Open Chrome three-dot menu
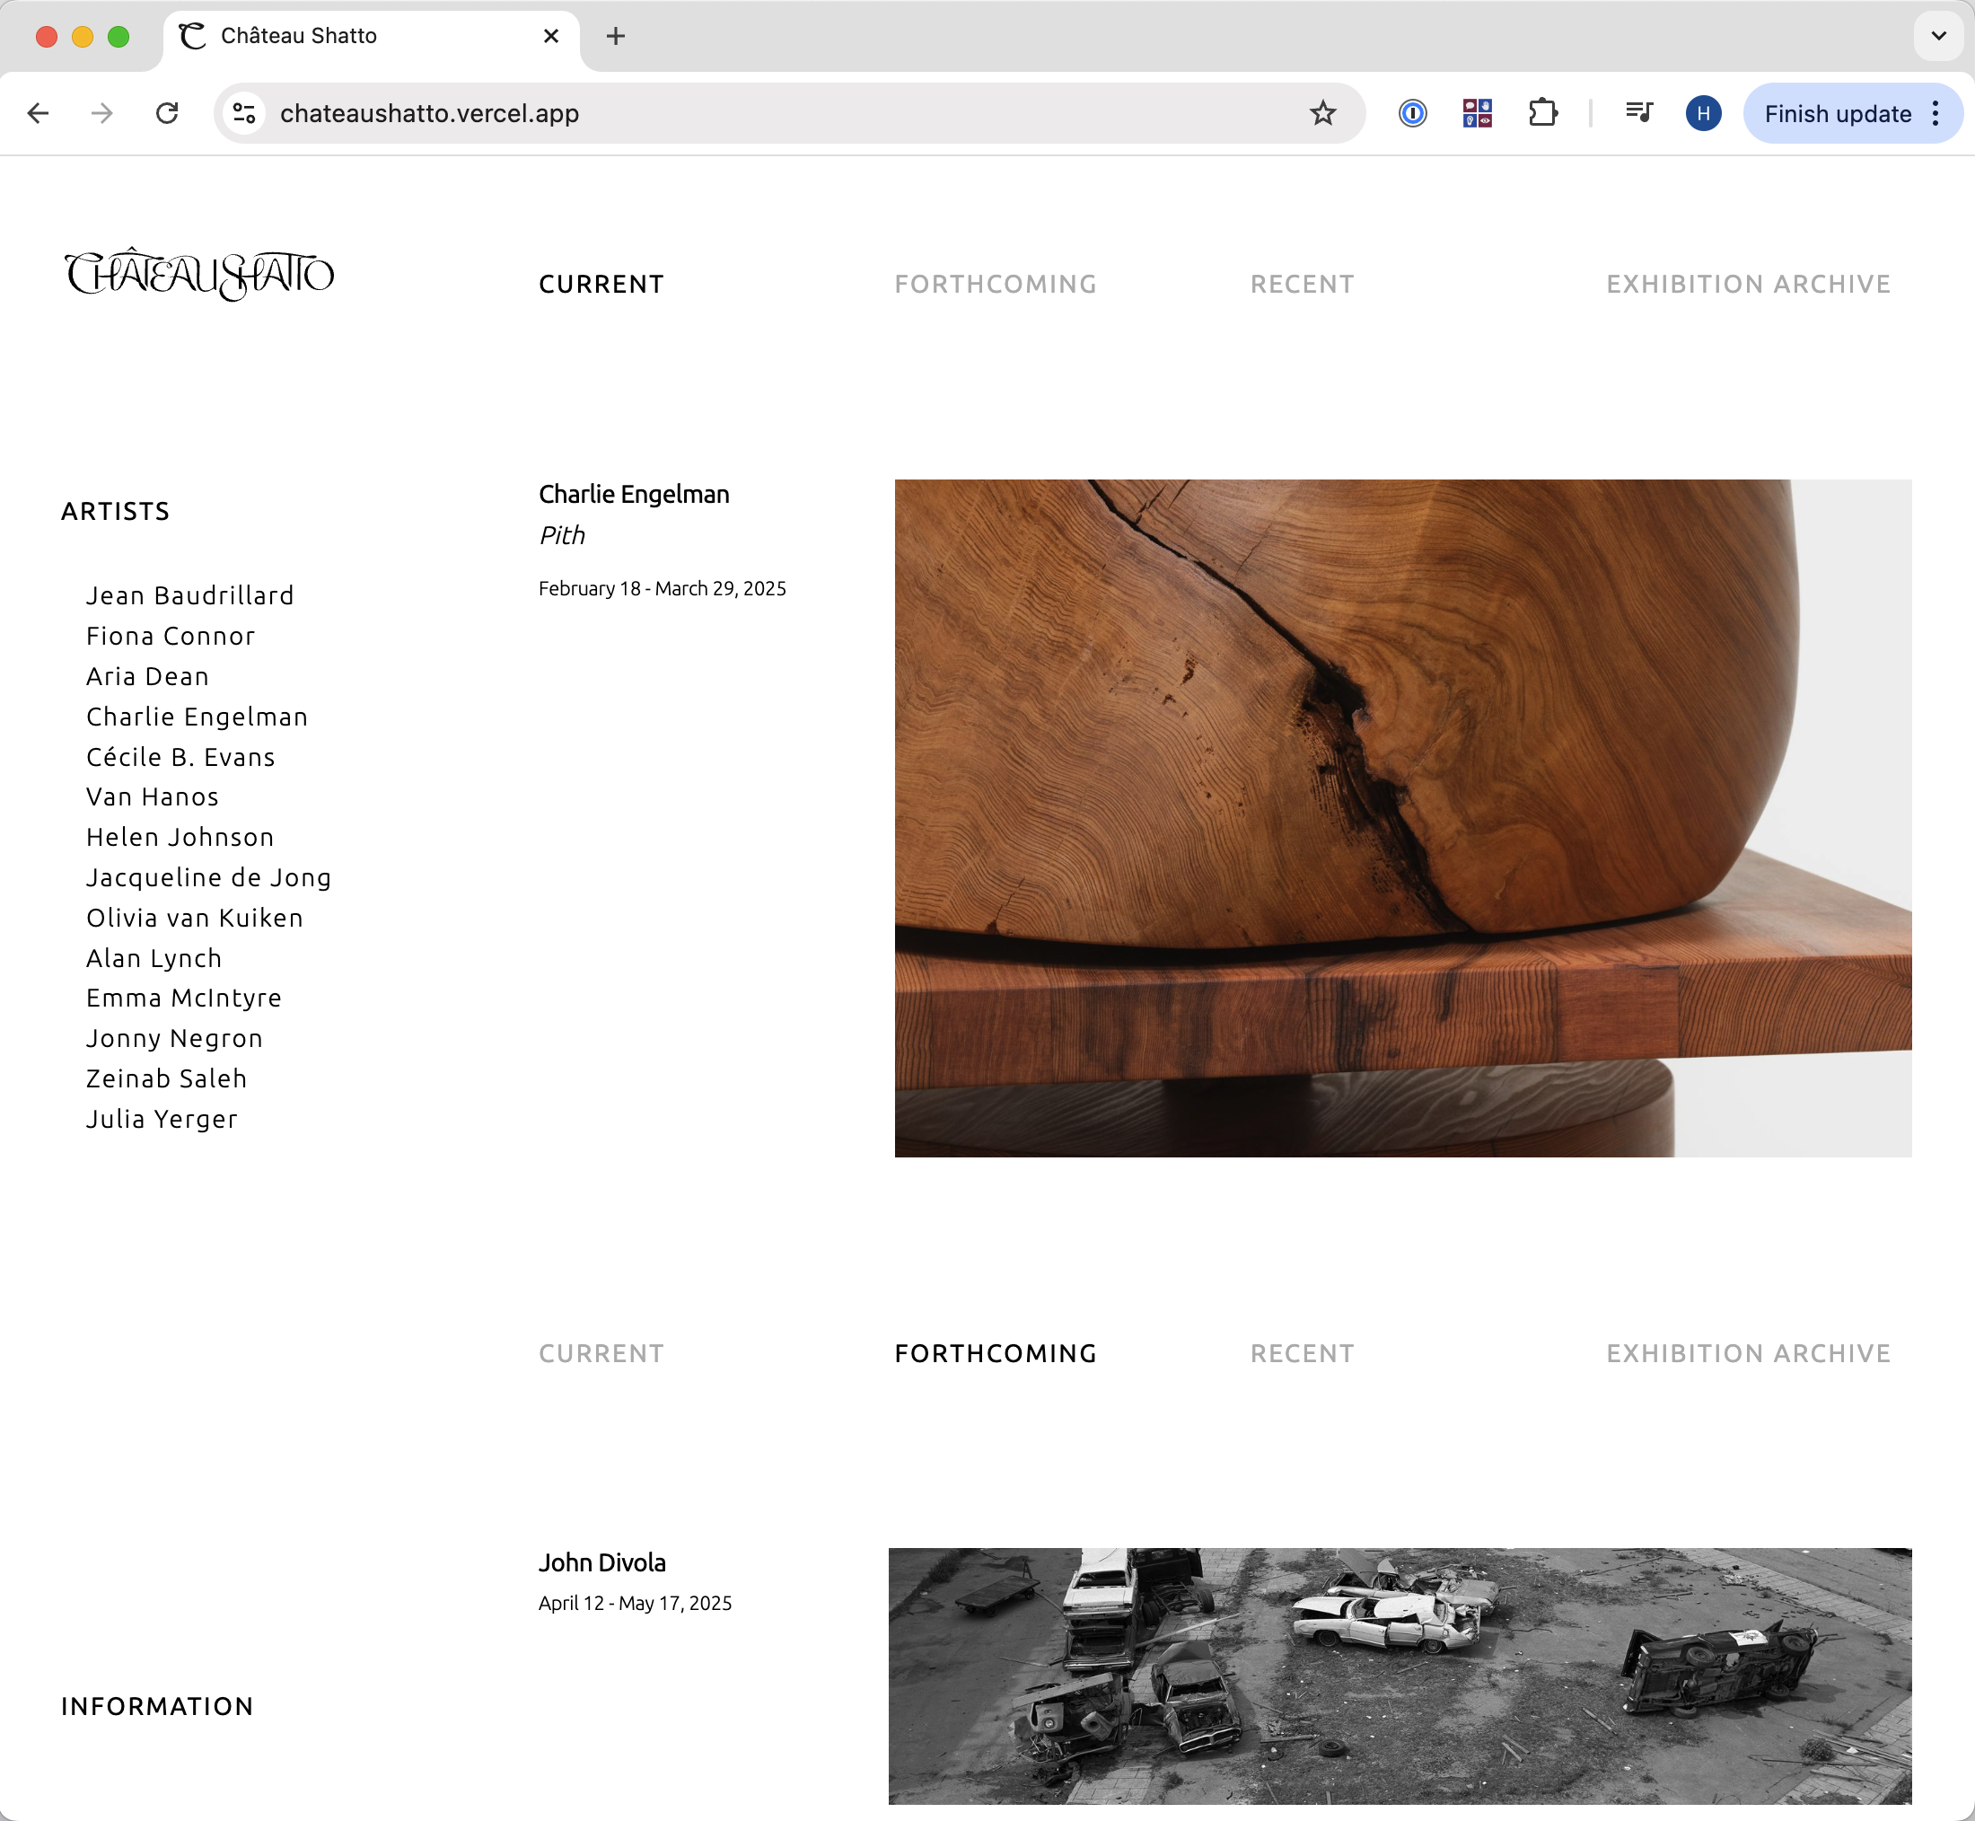Viewport: 1975px width, 1821px height. tap(1935, 113)
